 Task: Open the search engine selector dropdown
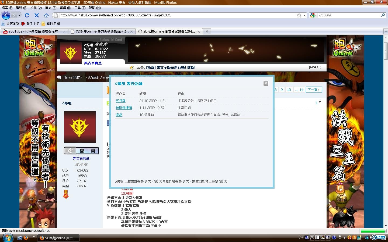(313, 15)
